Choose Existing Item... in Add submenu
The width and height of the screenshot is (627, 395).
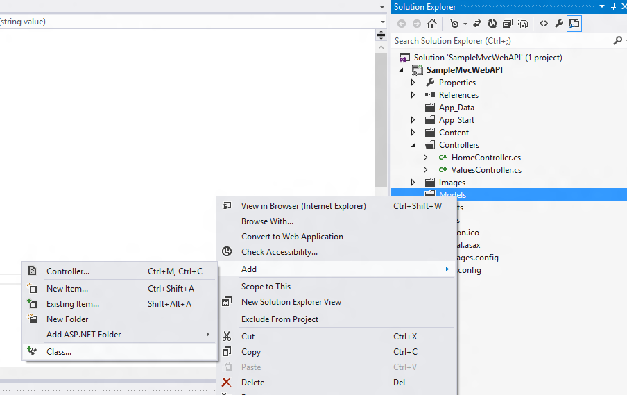[x=119, y=304]
